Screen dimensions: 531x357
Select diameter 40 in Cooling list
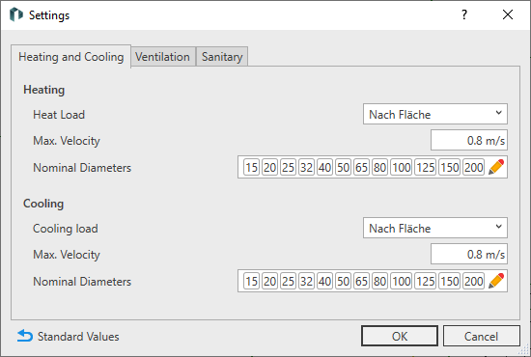[x=324, y=281]
